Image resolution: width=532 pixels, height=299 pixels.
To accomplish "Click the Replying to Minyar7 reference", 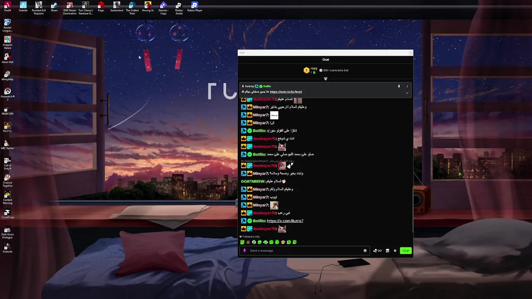I will (x=268, y=161).
